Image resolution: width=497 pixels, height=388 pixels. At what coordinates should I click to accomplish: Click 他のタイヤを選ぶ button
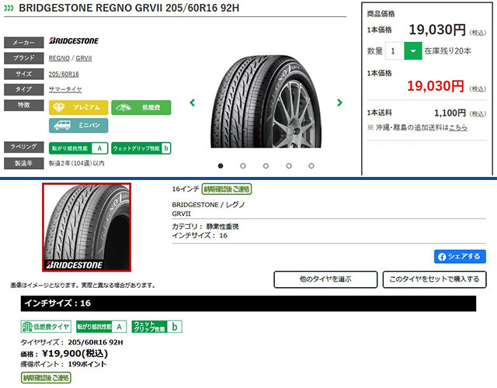pos(325,279)
